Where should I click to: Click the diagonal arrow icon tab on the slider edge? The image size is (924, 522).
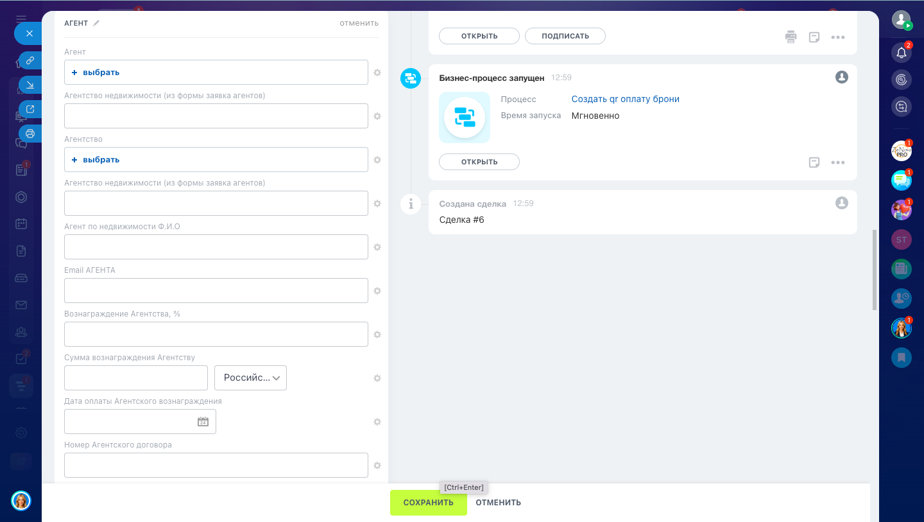click(x=30, y=85)
